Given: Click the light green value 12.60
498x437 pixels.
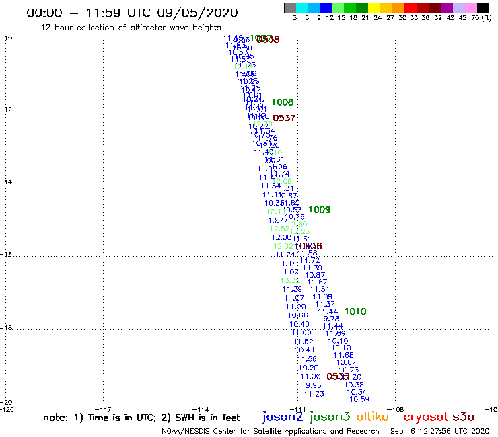Looking at the screenshot, I should click(297, 225).
